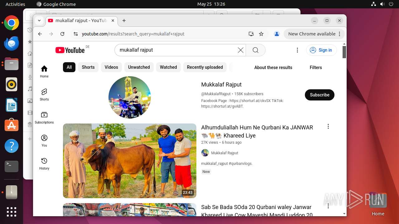Open History in YouTube sidebar
This screenshot has width=399, height=224.
[44, 164]
